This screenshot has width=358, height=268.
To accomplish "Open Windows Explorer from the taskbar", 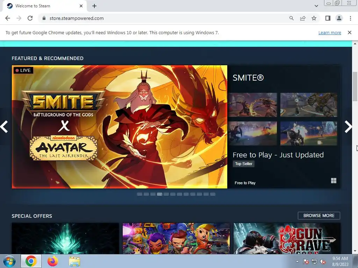I will point(75,261).
